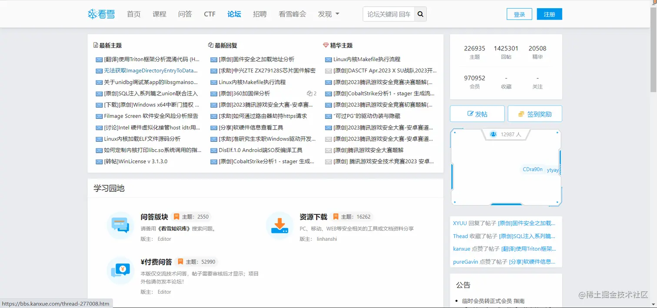Click 问答版块 主题: 2550 badge
Image resolution: width=657 pixels, height=308 pixels.
point(191,216)
